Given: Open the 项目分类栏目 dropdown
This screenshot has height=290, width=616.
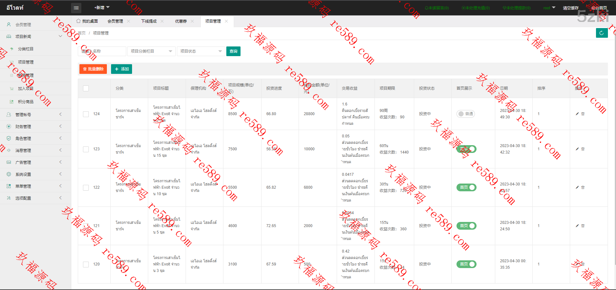Looking at the screenshot, I should pos(151,51).
